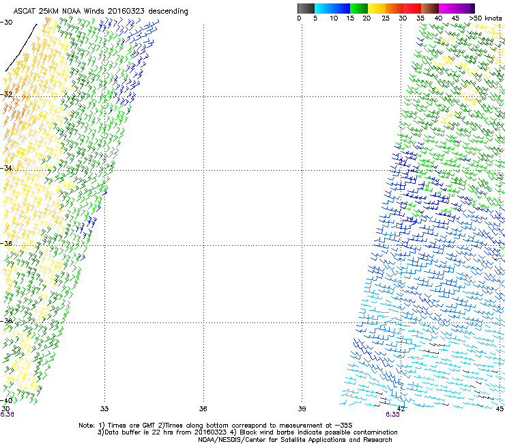Click the longitude label '42' on the bottom axis
Image resolution: width=505 pixels, height=444 pixels.
[401, 409]
